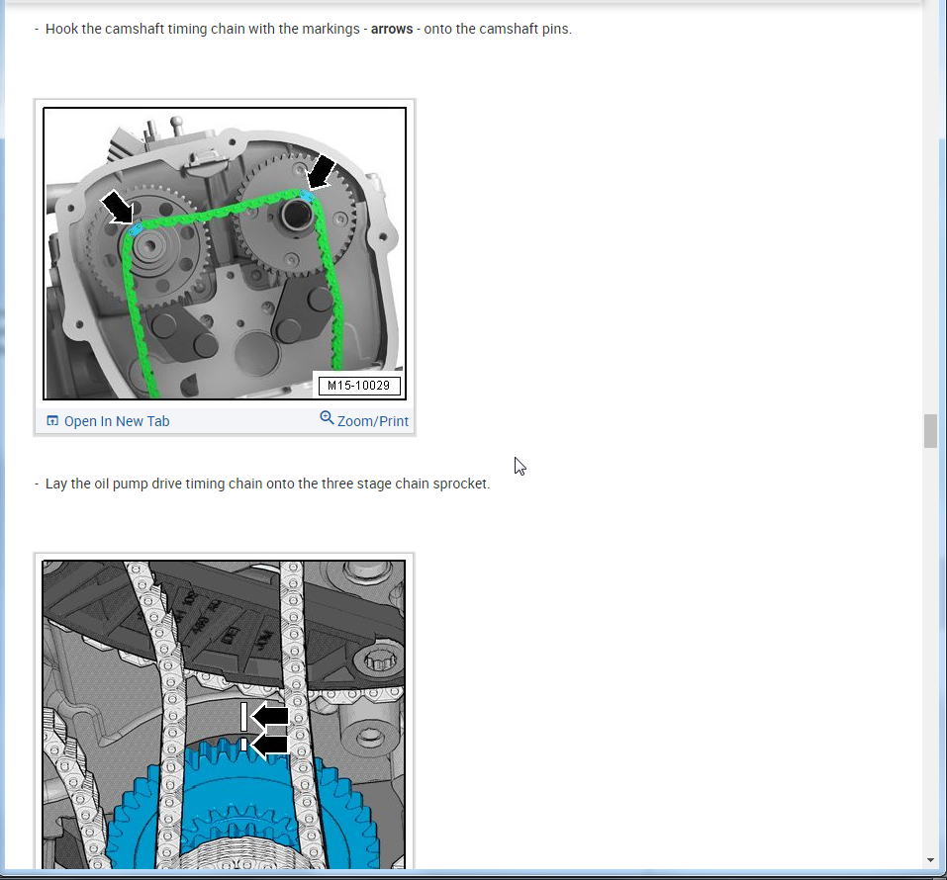Click the Open In New Tab icon
The image size is (947, 880).
pyautogui.click(x=52, y=420)
